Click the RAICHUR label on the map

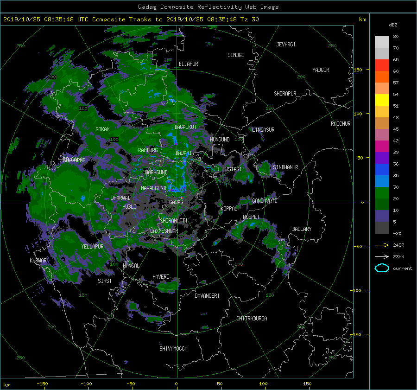(x=341, y=124)
